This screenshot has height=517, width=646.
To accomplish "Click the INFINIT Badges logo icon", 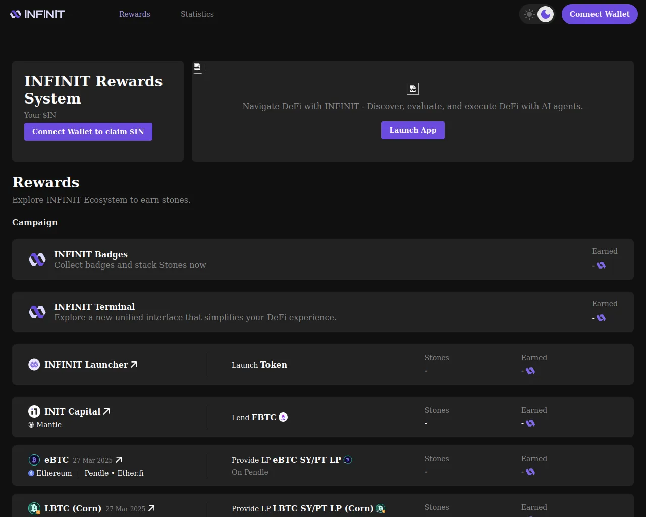I will coord(37,260).
